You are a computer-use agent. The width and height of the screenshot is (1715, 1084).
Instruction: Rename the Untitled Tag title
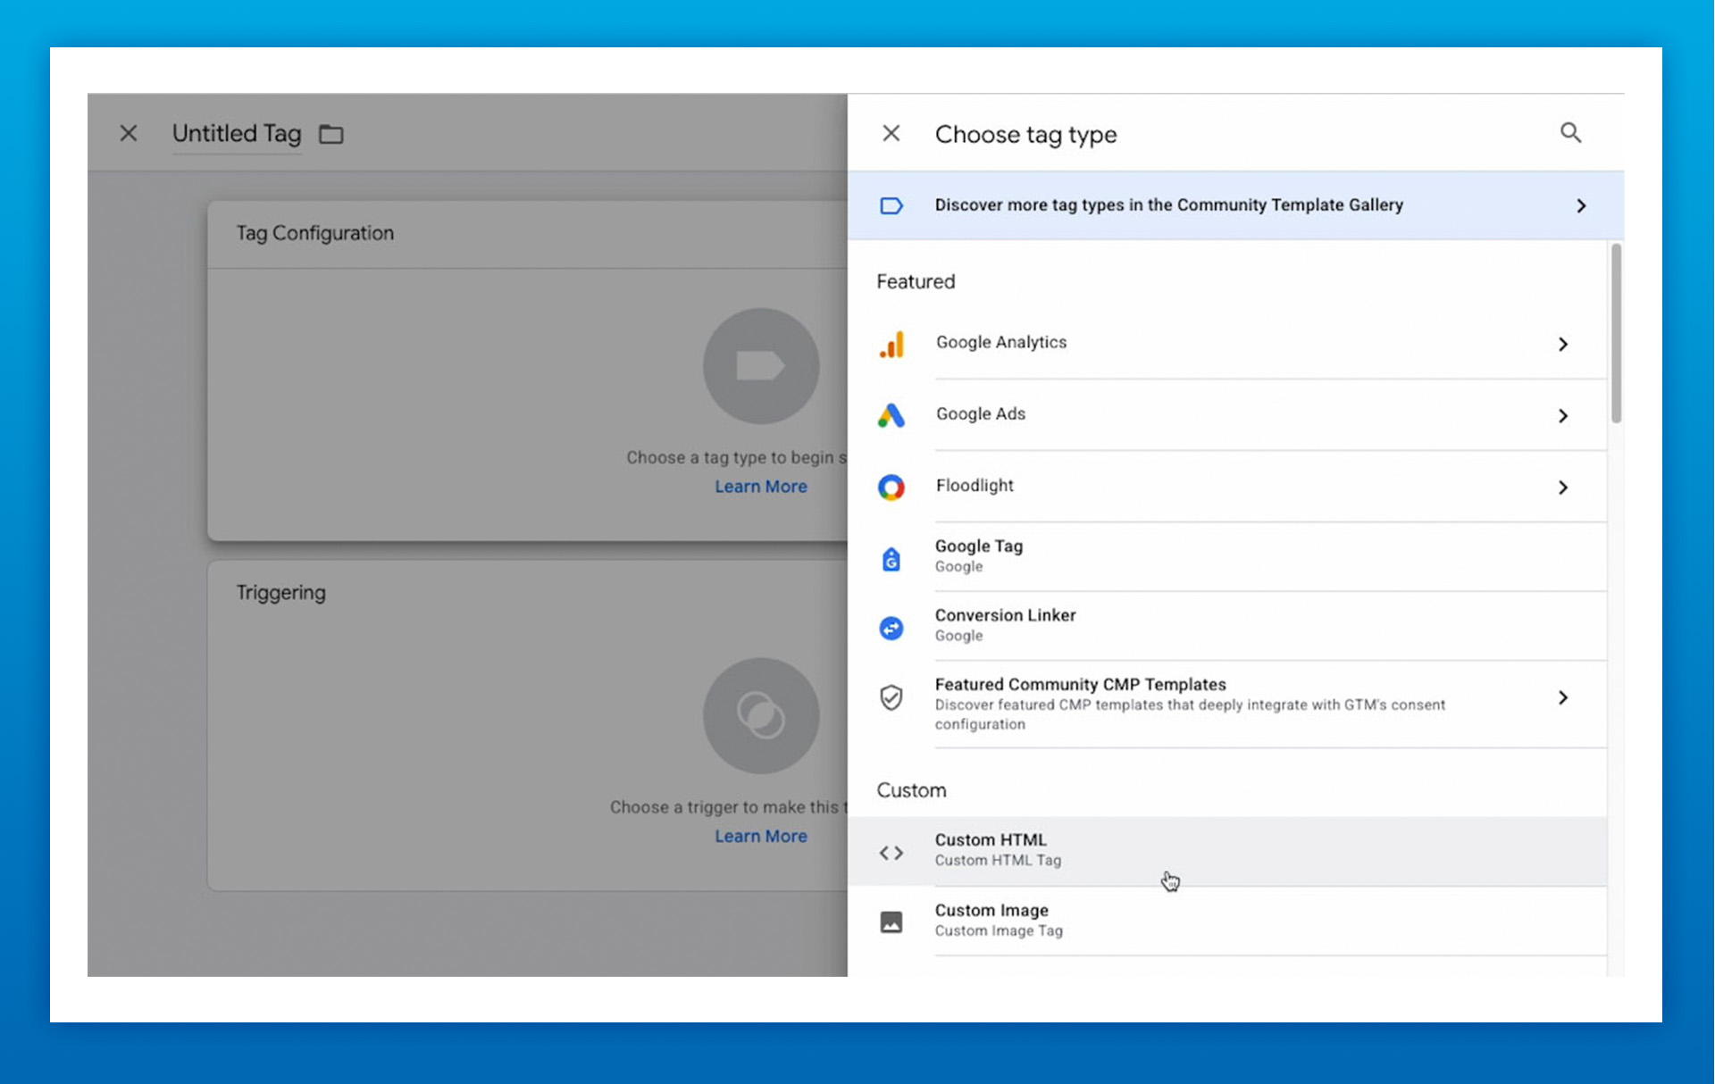pyautogui.click(x=237, y=134)
